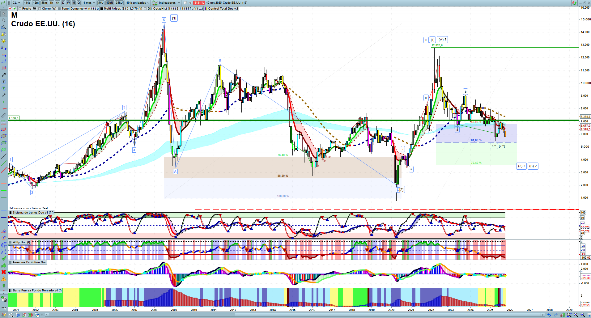Image resolution: width=591 pixels, height=318 pixels.
Task: Select the pointer cursor tool
Action: [x=4, y=14]
